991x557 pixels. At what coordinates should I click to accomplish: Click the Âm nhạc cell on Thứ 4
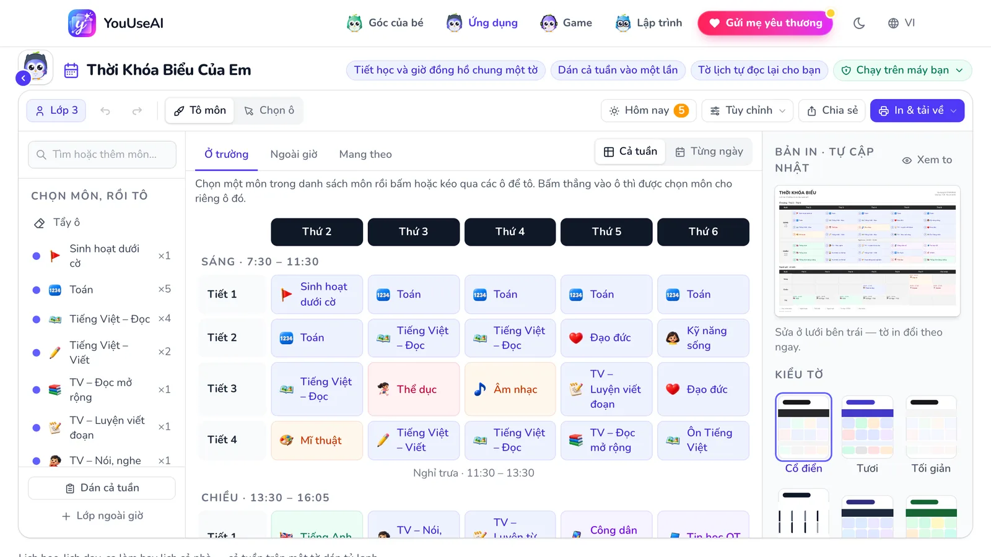(510, 389)
